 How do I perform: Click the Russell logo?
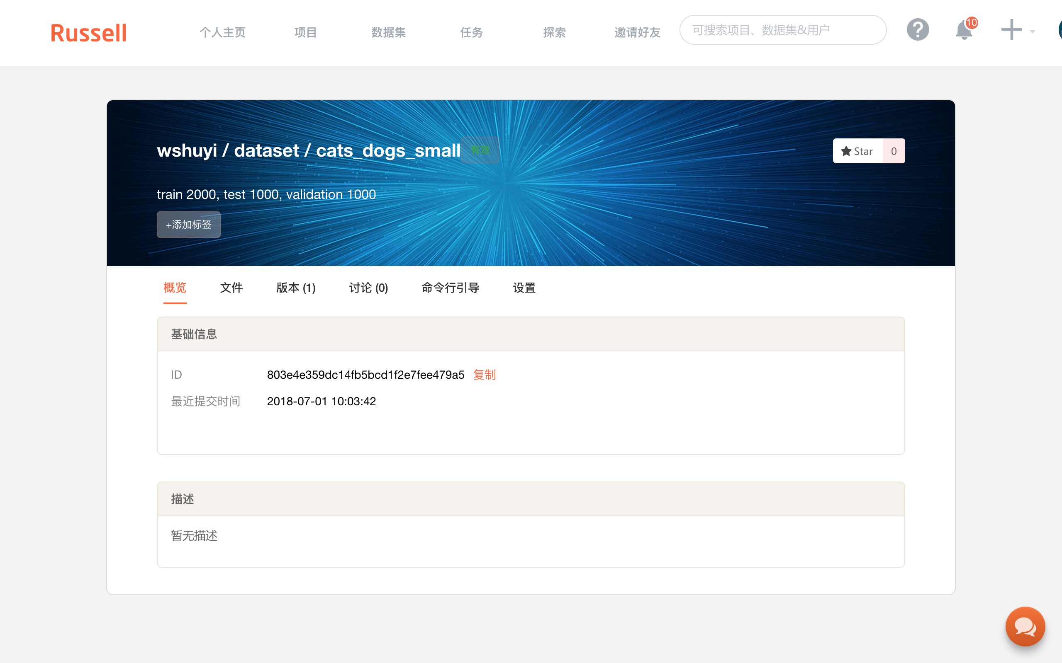tap(88, 33)
